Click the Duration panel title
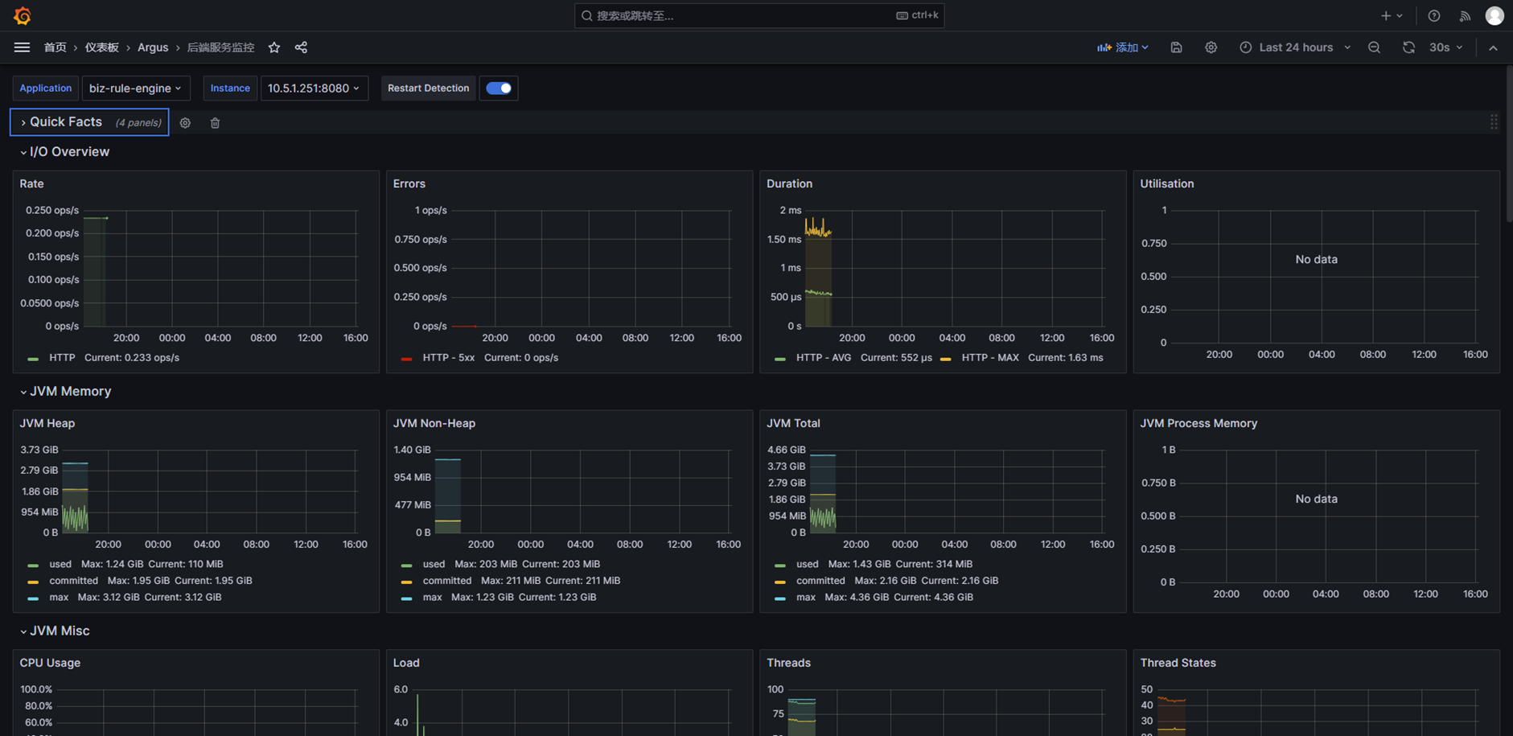Screen dimensions: 1513x736 point(790,183)
